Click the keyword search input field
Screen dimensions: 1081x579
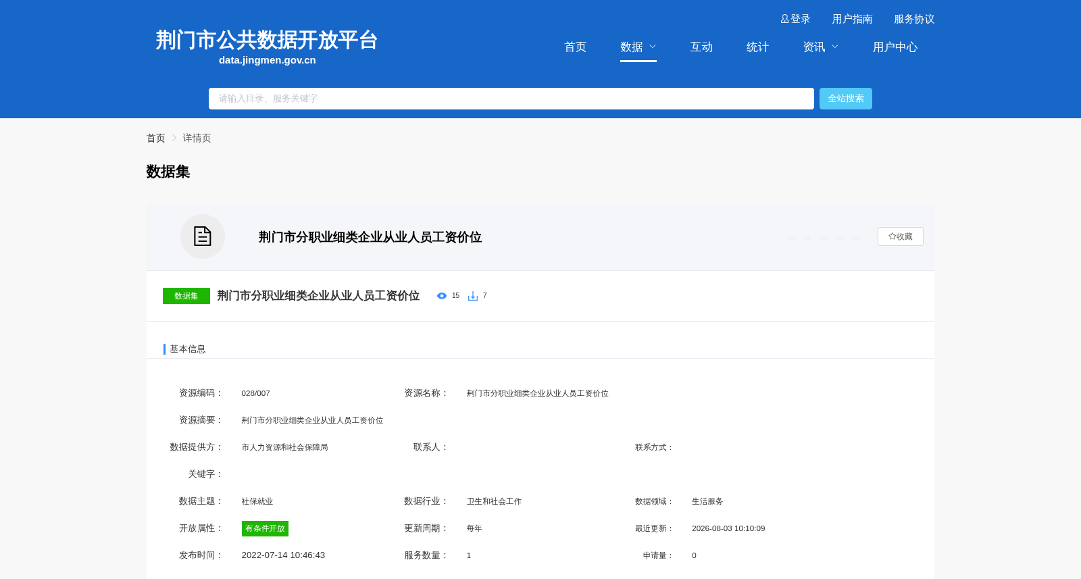[x=511, y=99]
